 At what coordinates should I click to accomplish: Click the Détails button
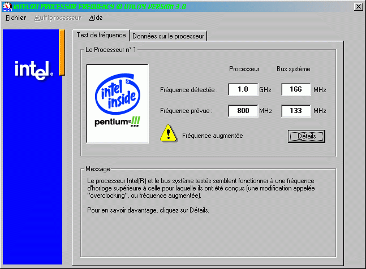click(307, 136)
